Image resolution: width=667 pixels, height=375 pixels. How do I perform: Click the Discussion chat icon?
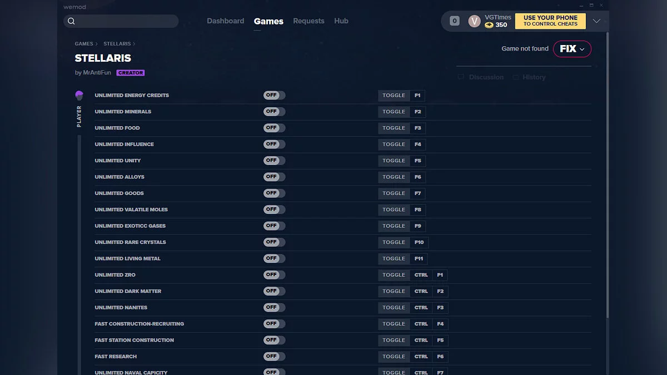[461, 77]
